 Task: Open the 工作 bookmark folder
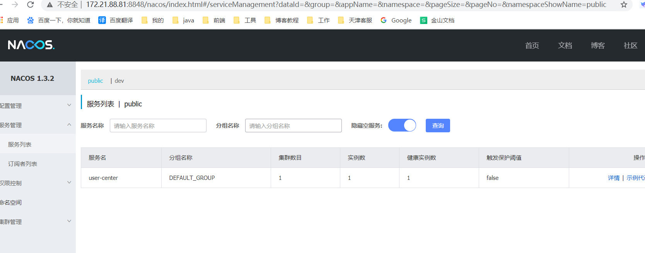tap(318, 20)
